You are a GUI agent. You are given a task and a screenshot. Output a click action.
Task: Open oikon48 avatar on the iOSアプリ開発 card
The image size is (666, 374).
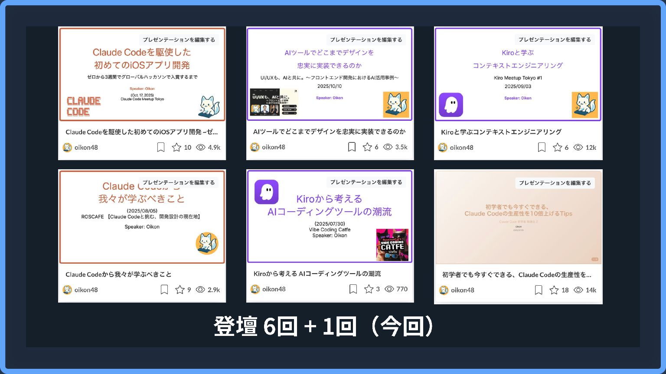coord(67,148)
